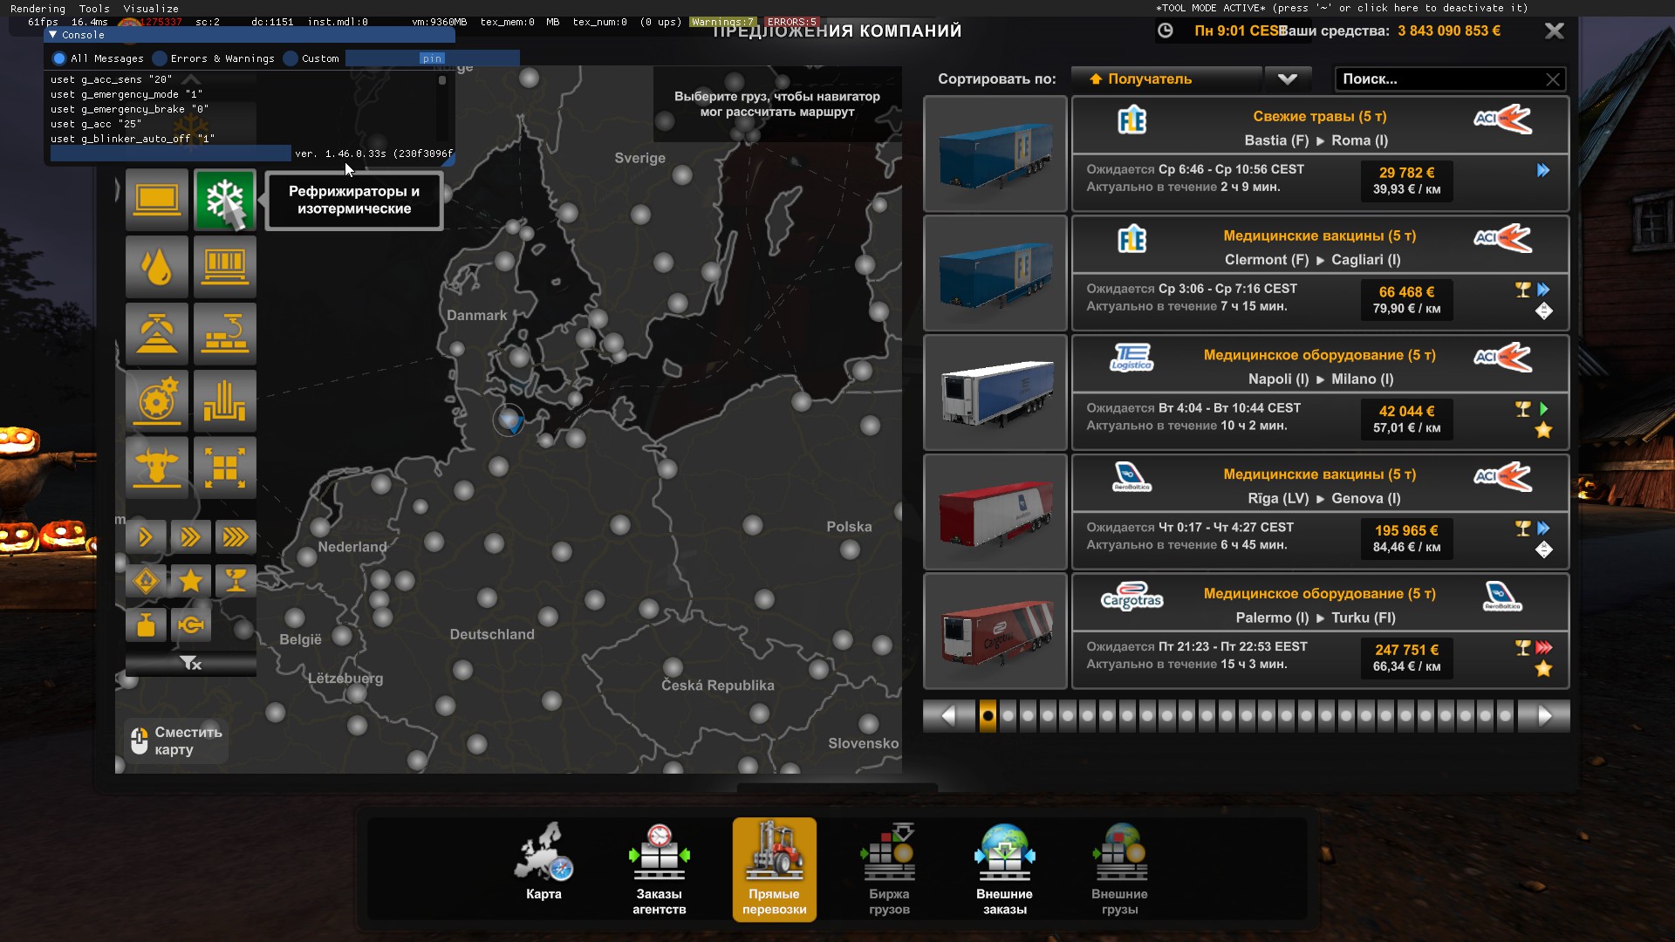Filter heavy cargo weight icon
This screenshot has height=942, width=1675.
pyautogui.click(x=146, y=625)
